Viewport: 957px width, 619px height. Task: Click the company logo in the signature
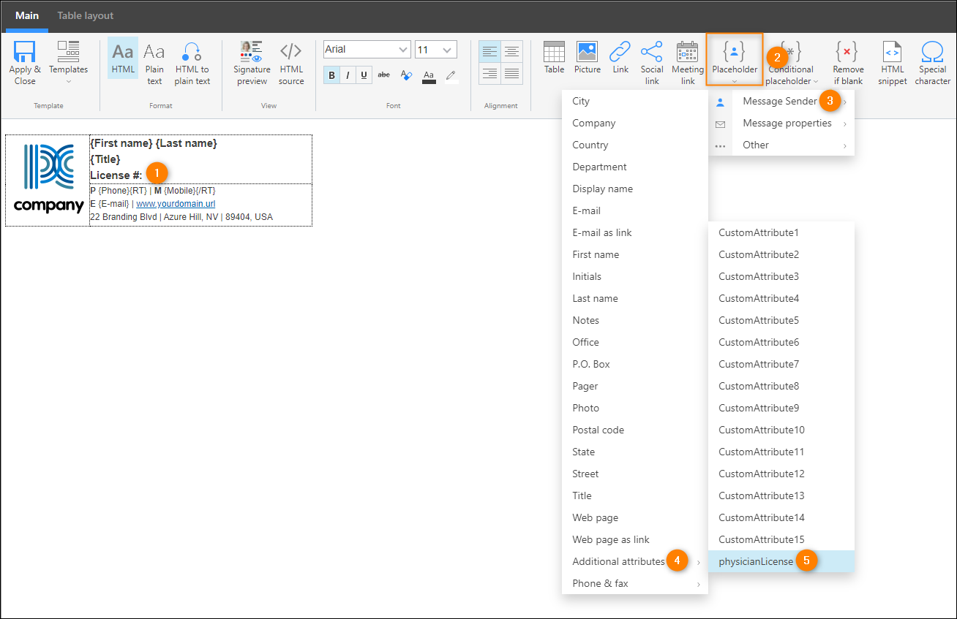tap(48, 179)
